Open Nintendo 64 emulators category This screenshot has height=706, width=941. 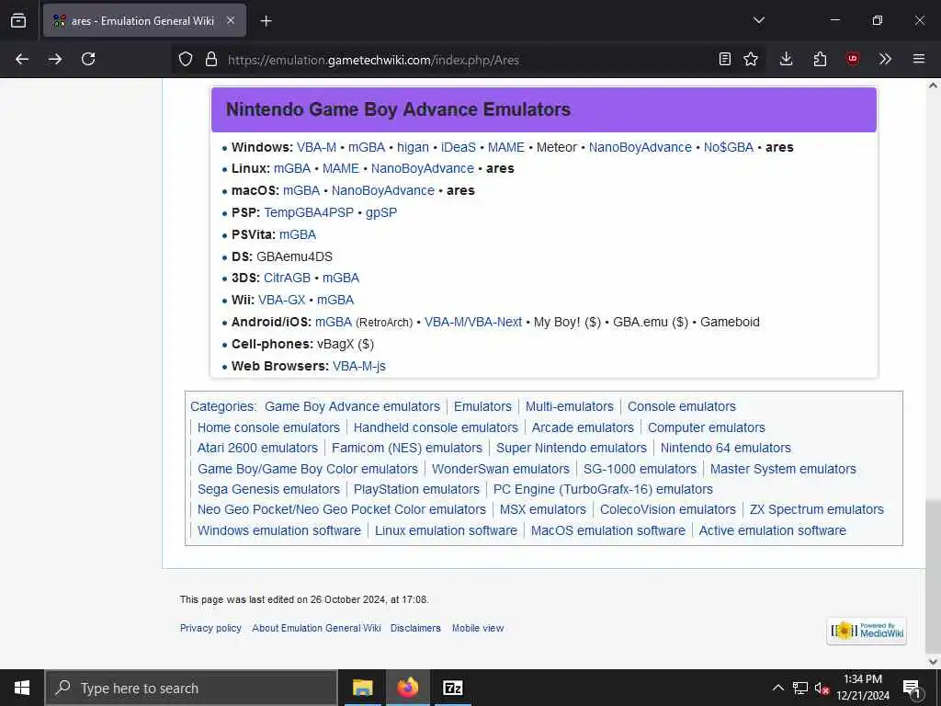point(726,448)
